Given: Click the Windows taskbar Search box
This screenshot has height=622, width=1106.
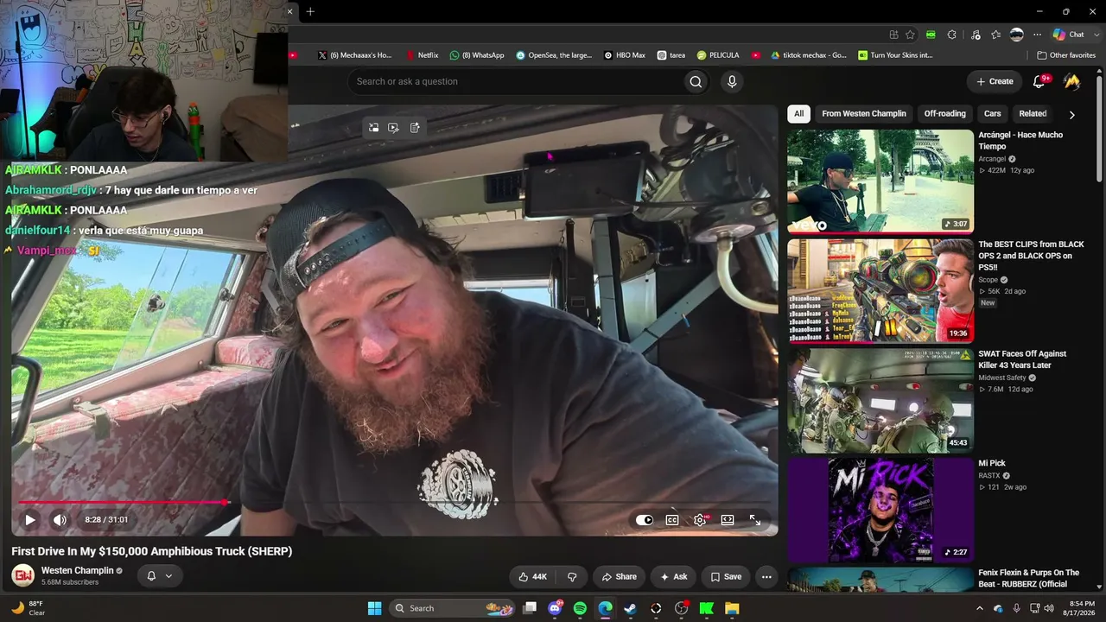Looking at the screenshot, I should tap(450, 608).
